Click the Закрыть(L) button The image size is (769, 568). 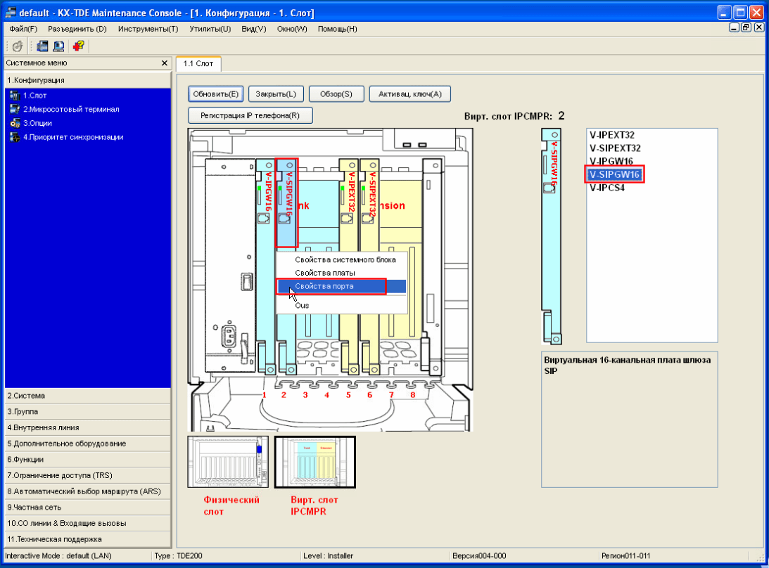point(276,94)
